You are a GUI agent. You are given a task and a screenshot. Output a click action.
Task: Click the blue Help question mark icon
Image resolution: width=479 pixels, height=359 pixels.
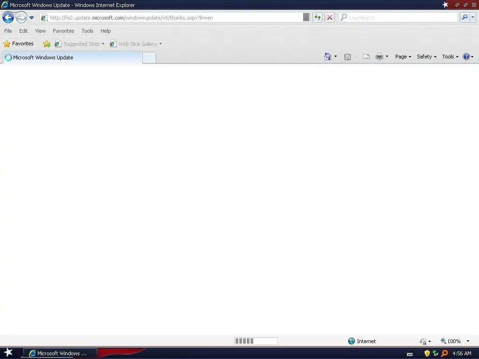tap(466, 57)
